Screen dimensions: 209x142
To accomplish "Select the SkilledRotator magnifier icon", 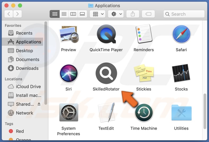I will click(x=106, y=73).
